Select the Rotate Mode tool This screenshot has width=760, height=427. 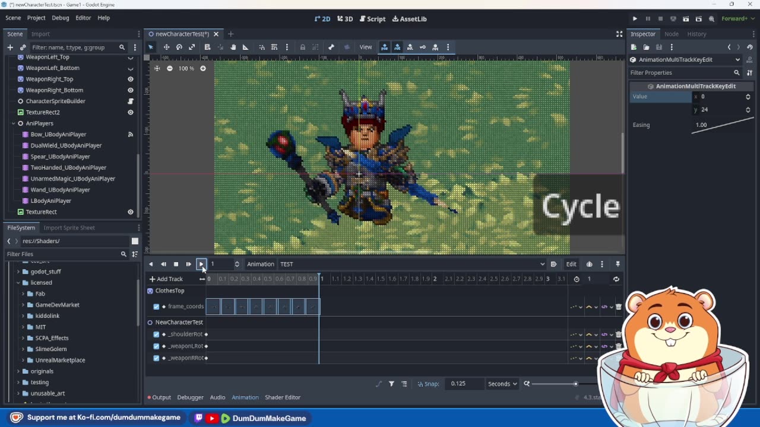click(179, 47)
